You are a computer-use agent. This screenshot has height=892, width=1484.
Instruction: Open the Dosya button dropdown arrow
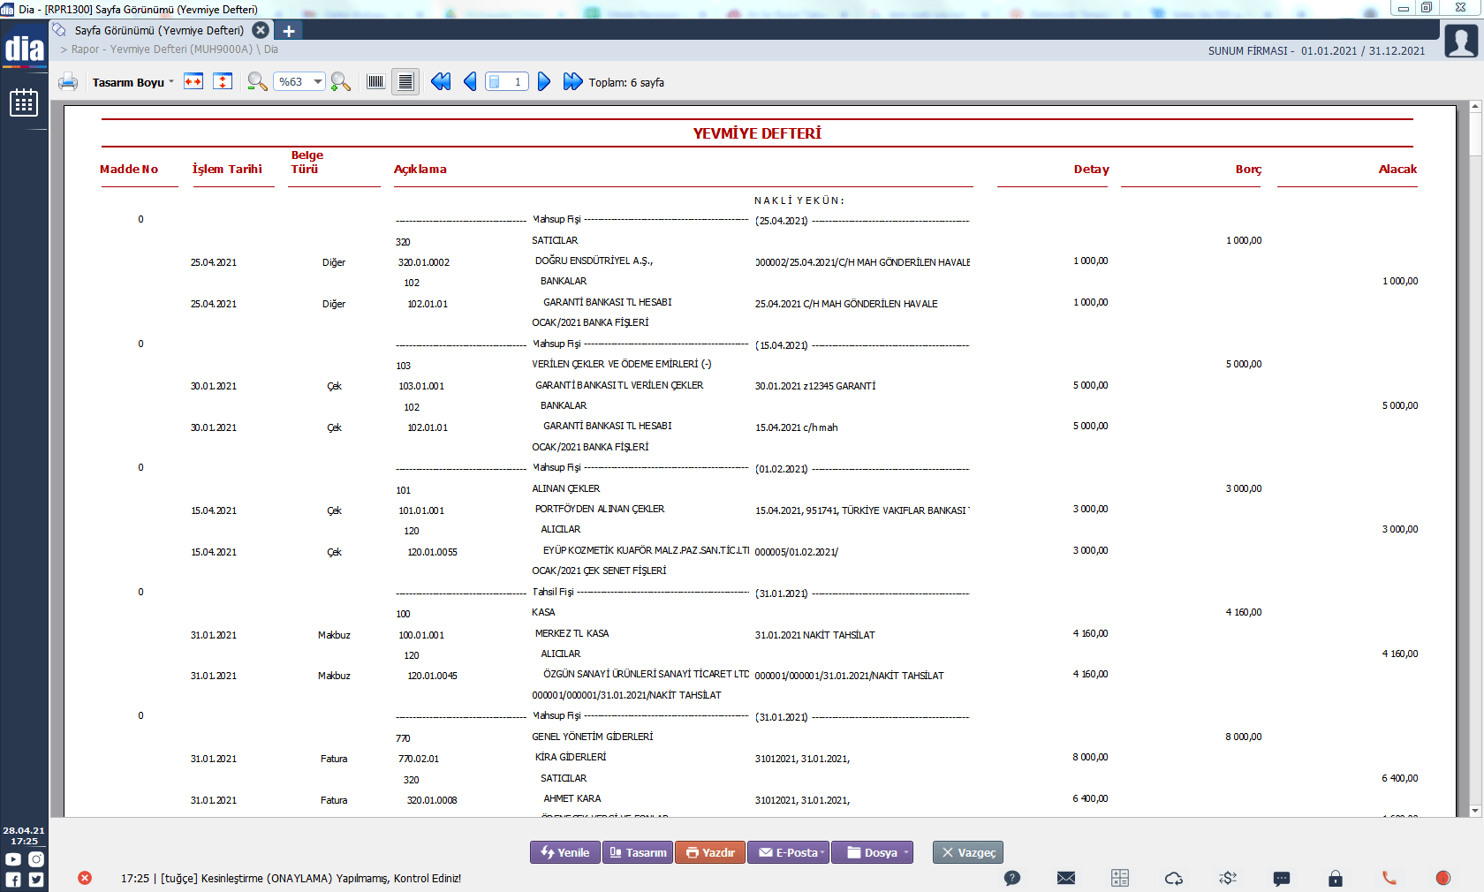click(x=906, y=852)
